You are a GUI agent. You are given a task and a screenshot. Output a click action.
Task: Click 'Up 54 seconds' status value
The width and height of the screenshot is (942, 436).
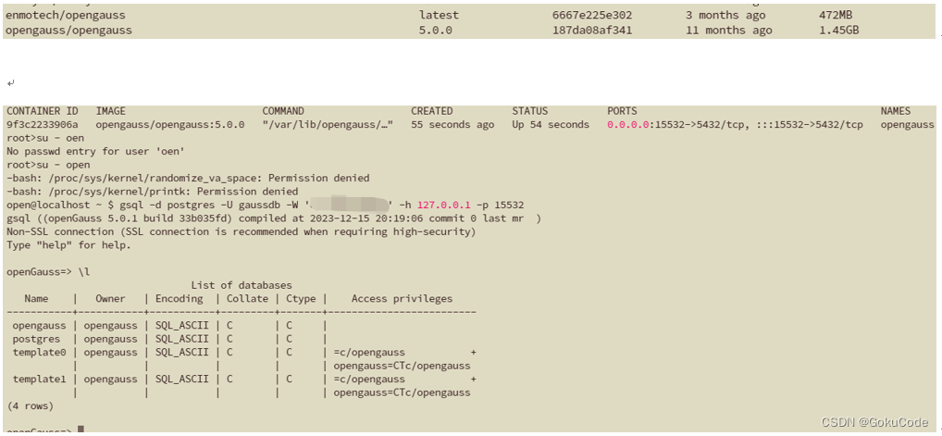click(x=551, y=124)
